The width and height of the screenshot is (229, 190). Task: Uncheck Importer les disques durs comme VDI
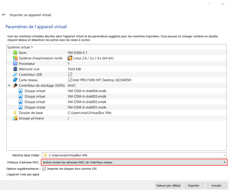pyautogui.click(x=44, y=169)
